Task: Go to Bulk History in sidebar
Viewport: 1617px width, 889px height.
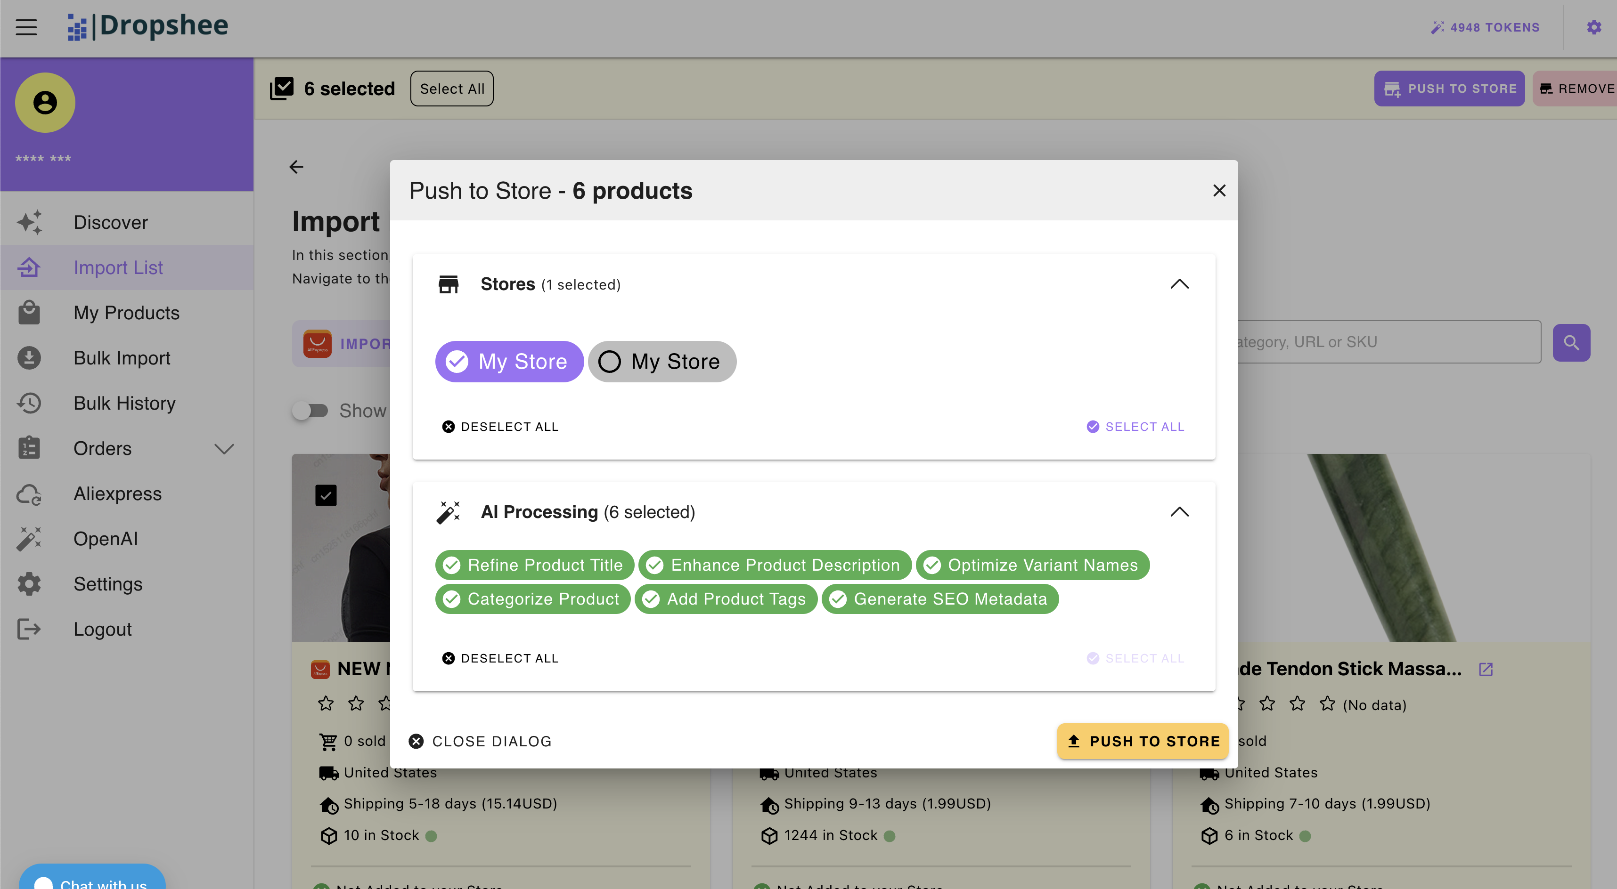Action: click(124, 403)
